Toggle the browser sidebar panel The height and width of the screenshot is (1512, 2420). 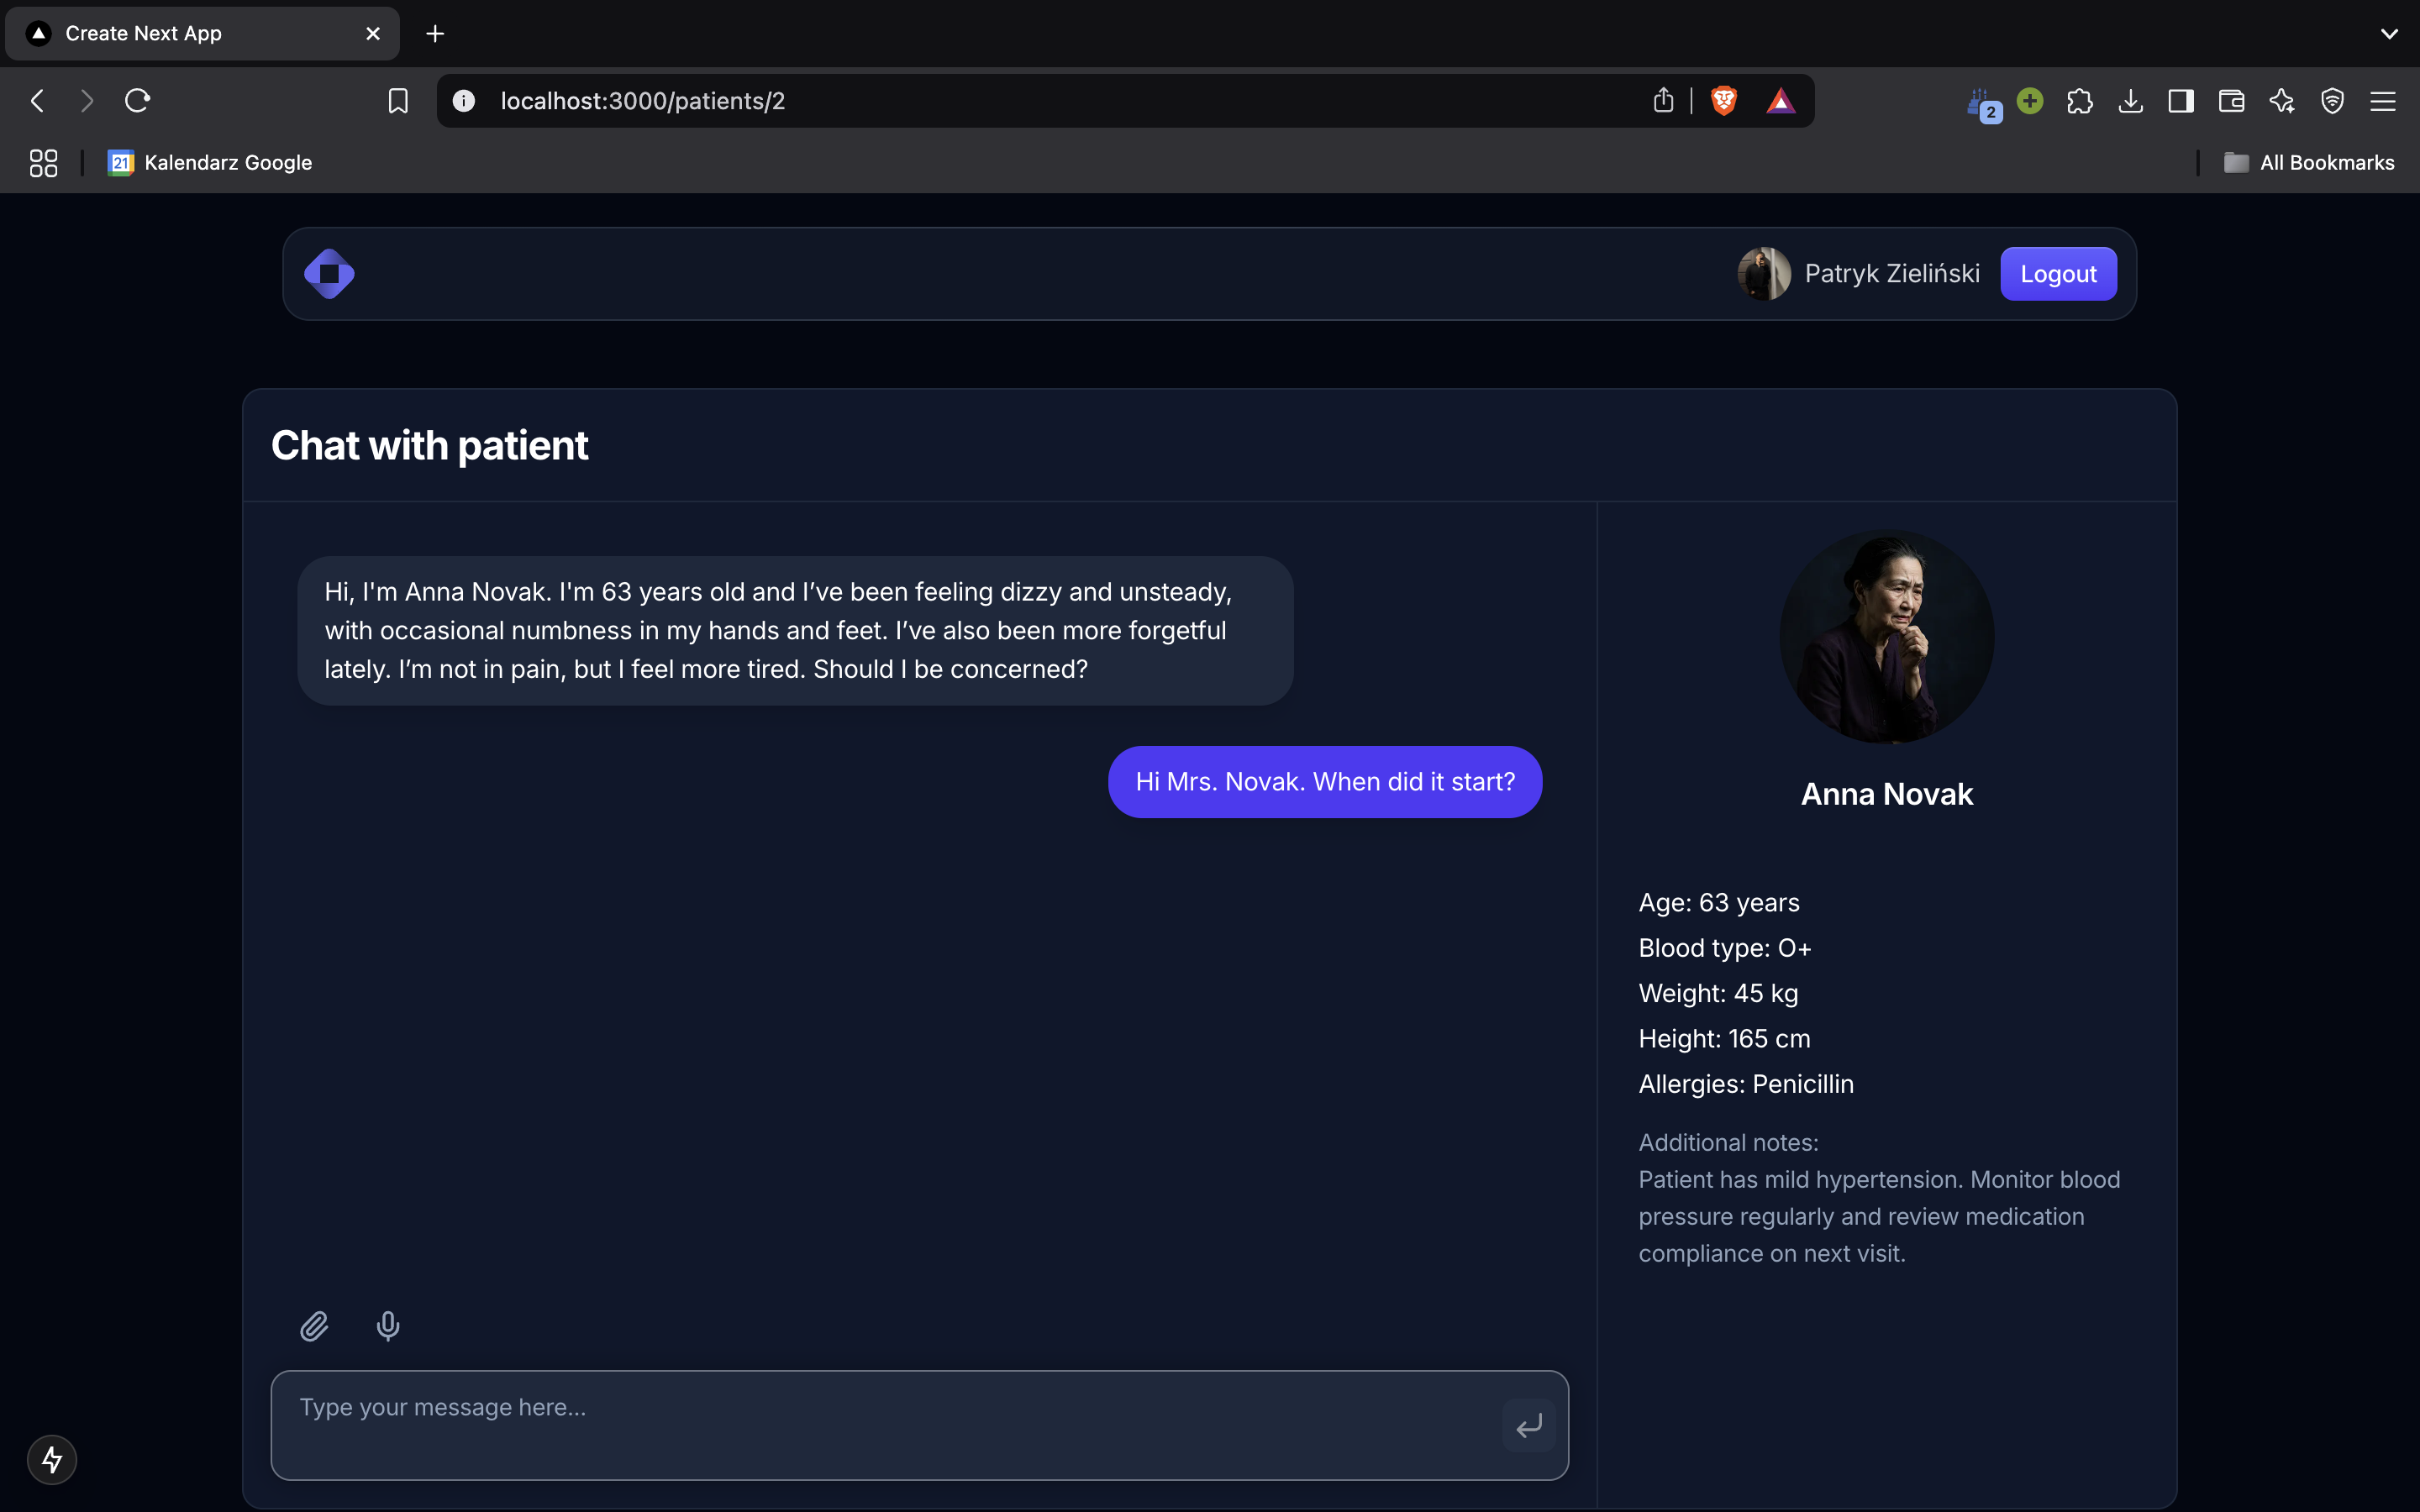[x=2181, y=101]
